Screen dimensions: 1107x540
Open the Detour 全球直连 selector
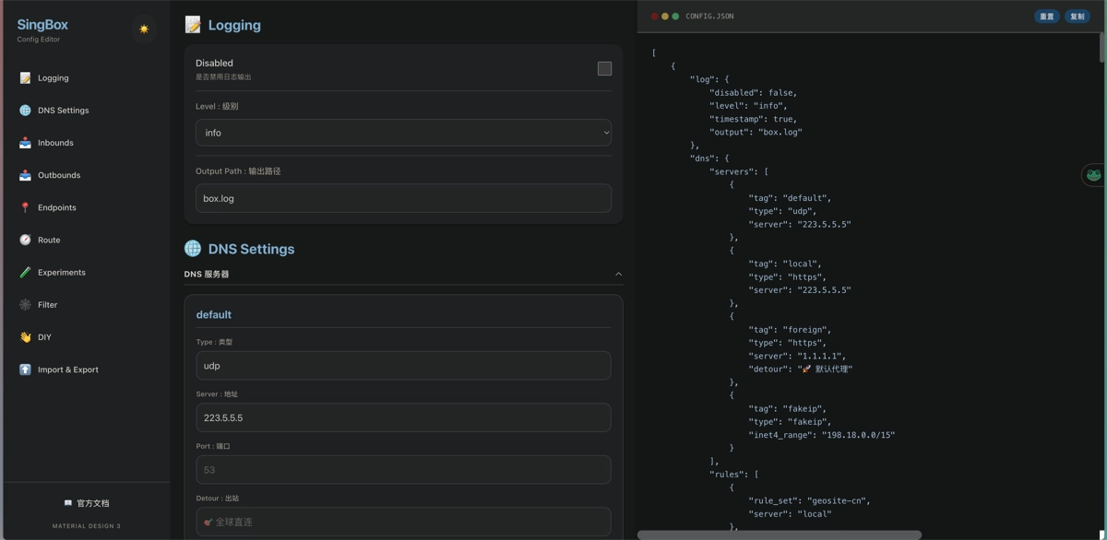point(403,522)
